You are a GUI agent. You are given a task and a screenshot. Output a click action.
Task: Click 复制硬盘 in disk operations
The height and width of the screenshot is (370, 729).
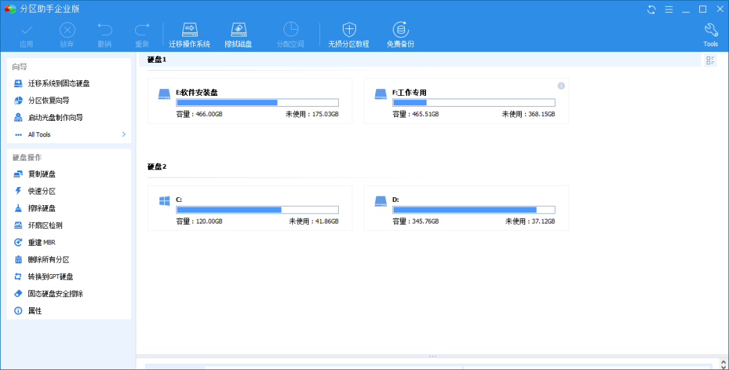[x=42, y=174]
